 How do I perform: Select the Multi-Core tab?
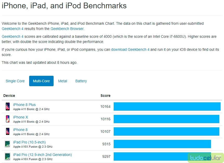pyautogui.click(x=41, y=81)
